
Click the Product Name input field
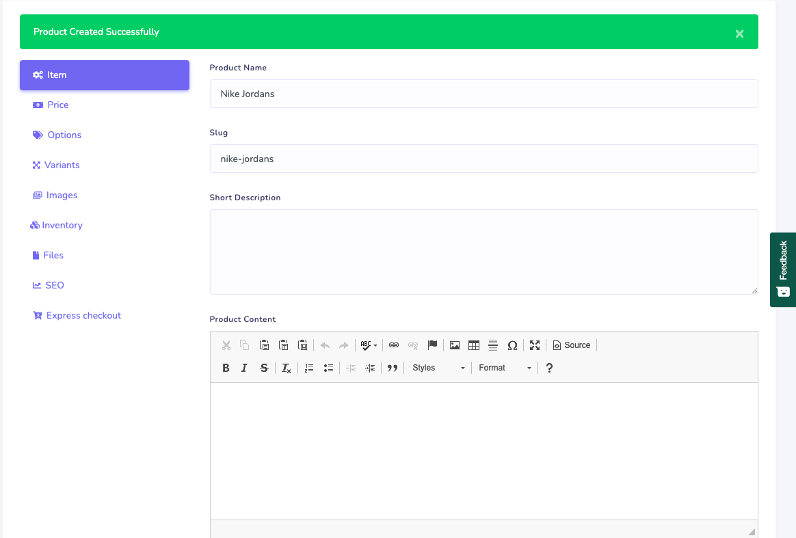click(x=483, y=94)
